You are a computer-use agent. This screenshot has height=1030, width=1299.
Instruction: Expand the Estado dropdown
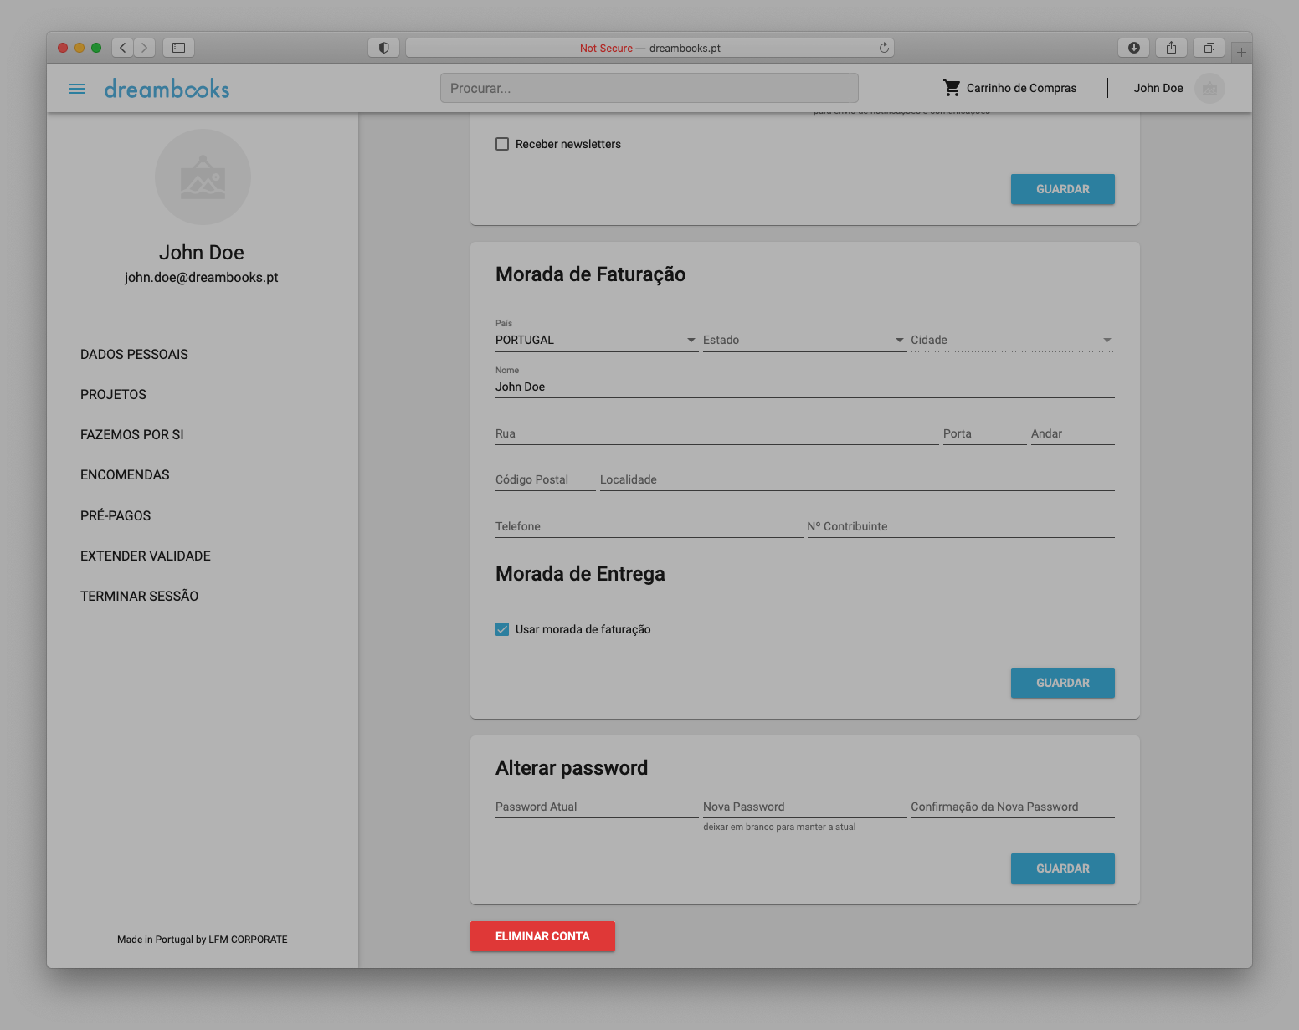[x=804, y=340]
